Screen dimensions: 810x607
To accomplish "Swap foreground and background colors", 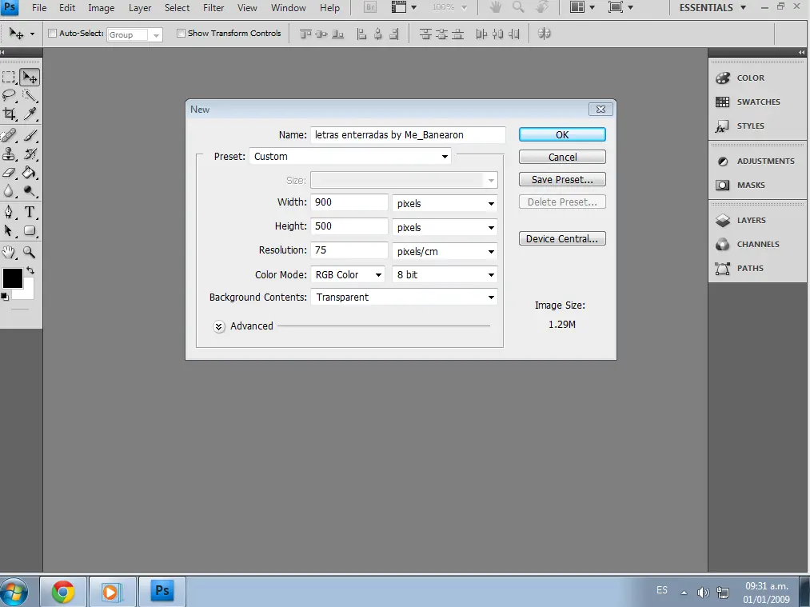I will [x=30, y=270].
